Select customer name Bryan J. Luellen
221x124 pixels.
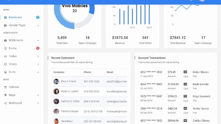(x=70, y=91)
